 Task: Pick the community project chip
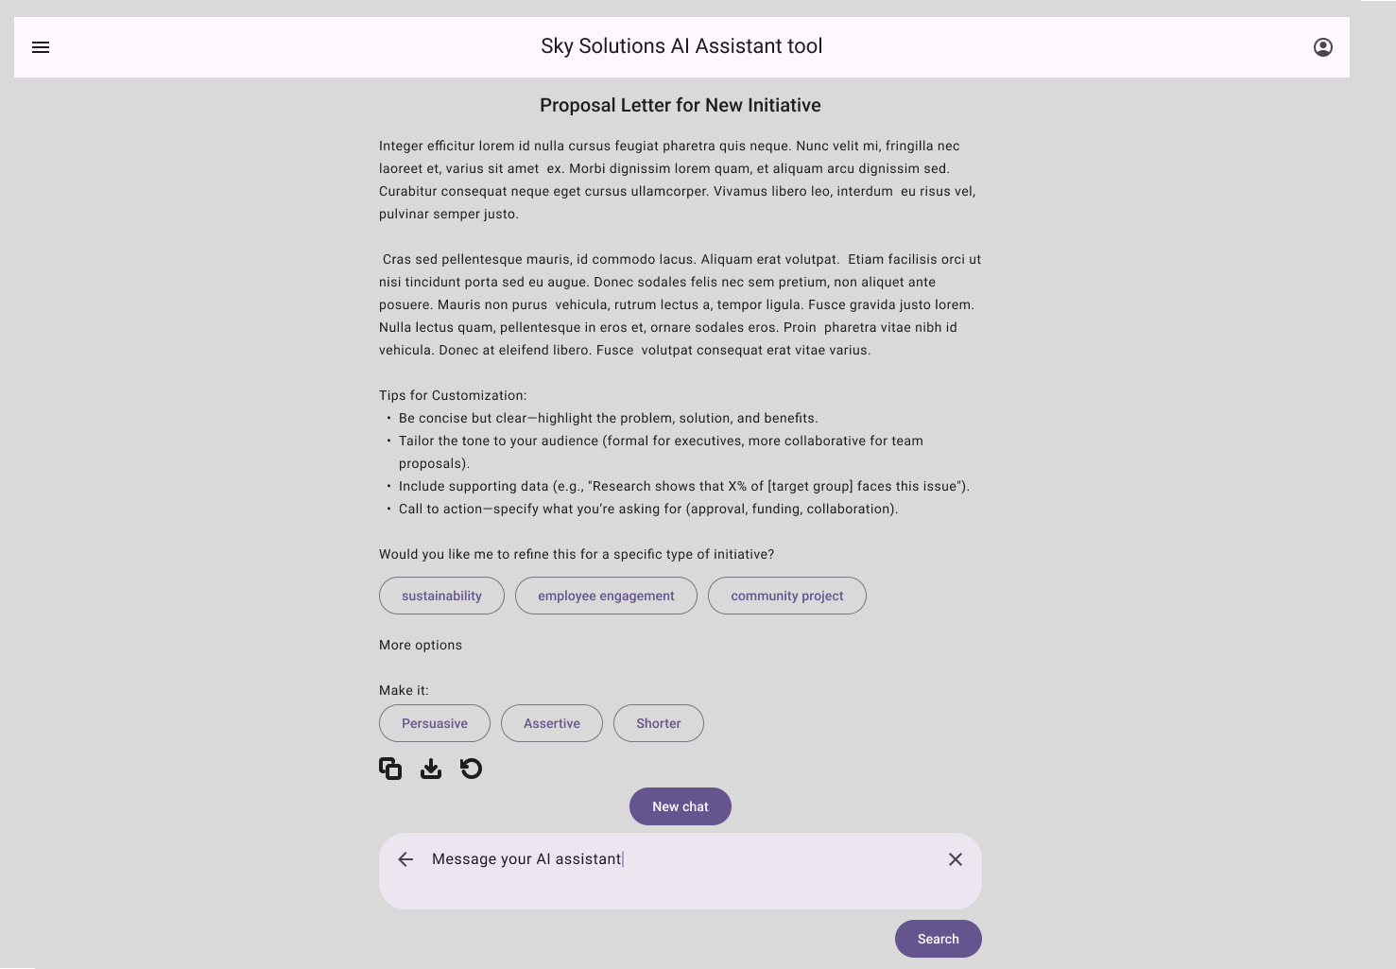pos(786,596)
